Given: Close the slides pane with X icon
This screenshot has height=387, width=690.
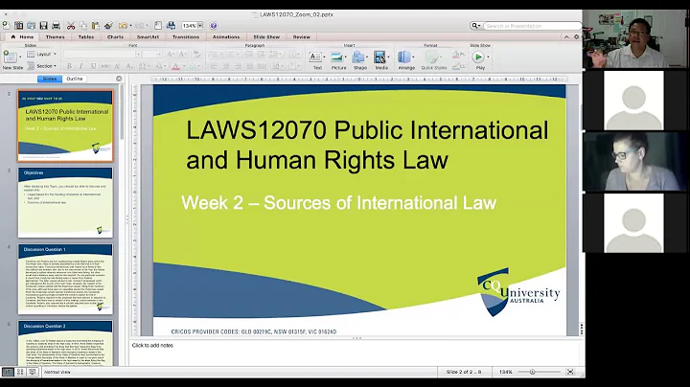Looking at the screenshot, I should tap(119, 79).
